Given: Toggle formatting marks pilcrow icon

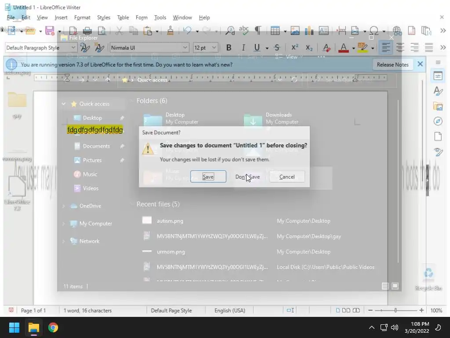Looking at the screenshot, I should coord(258,30).
